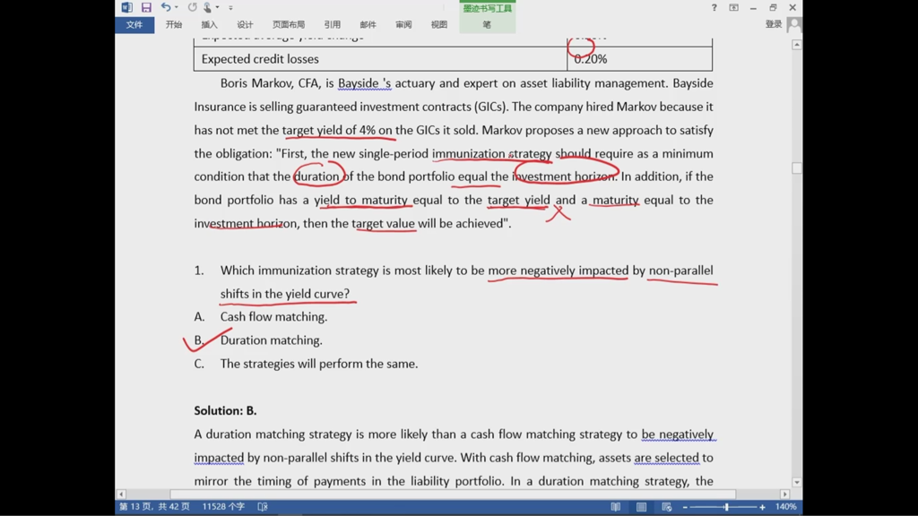
Task: Click the word 'non-parallel' in question 1
Action: pyautogui.click(x=681, y=271)
